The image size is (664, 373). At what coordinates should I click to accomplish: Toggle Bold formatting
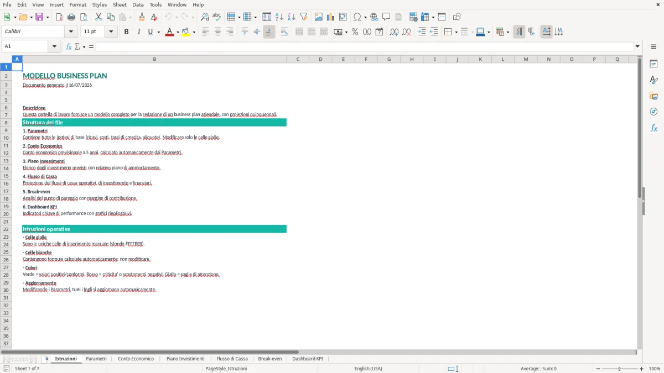click(127, 32)
